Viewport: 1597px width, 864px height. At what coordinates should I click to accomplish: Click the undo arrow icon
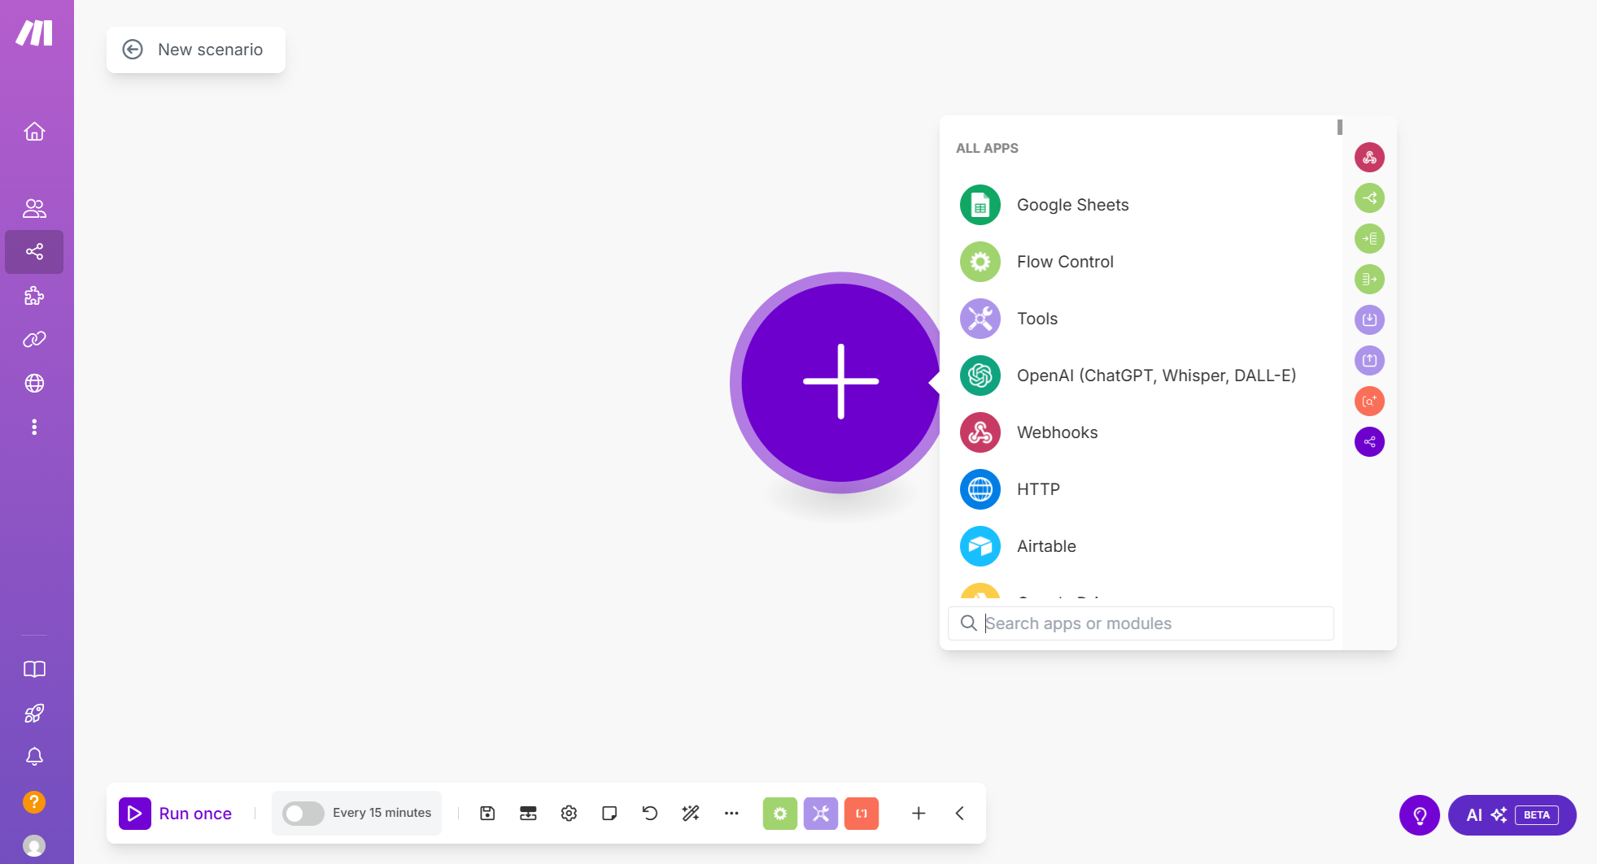click(650, 814)
